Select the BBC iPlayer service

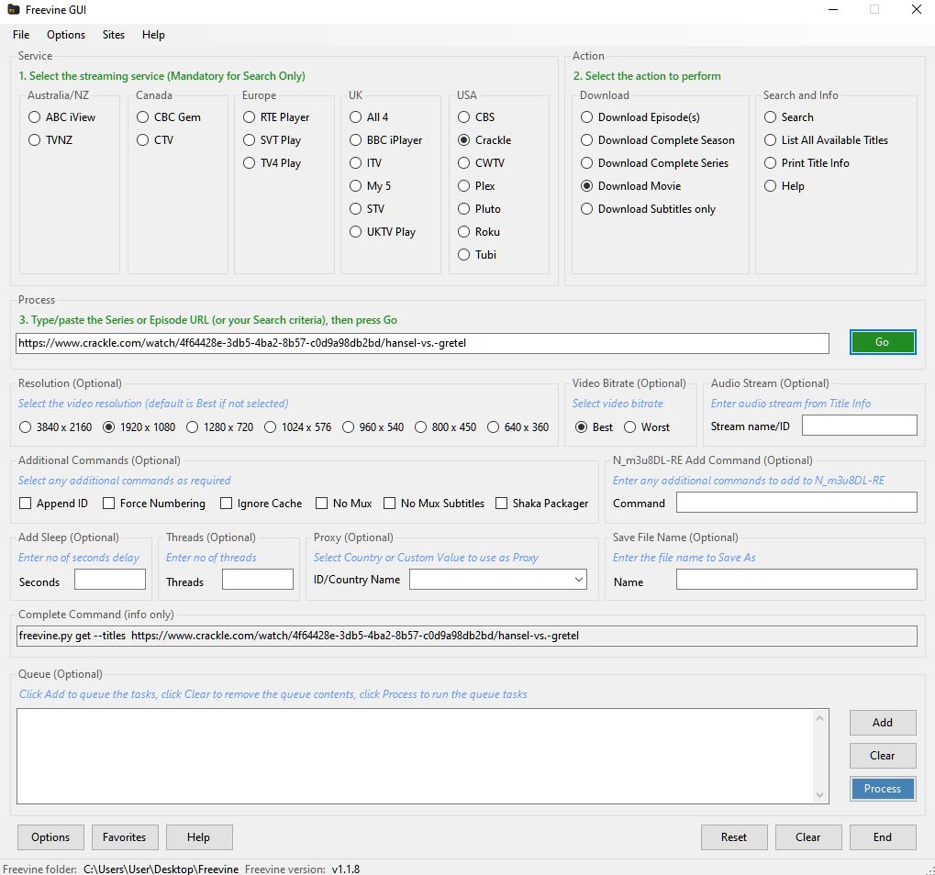356,140
